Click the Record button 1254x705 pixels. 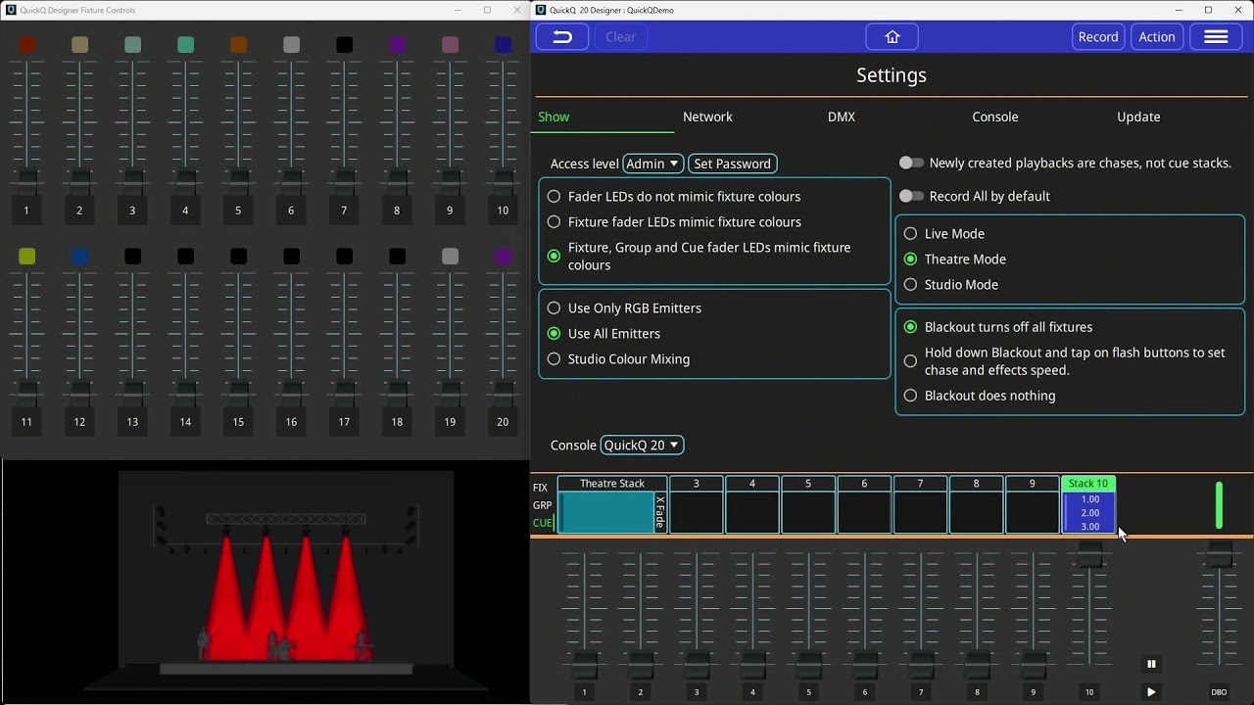tap(1097, 36)
